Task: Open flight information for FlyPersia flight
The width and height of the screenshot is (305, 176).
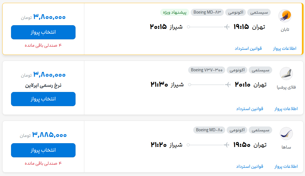Action: (286, 109)
